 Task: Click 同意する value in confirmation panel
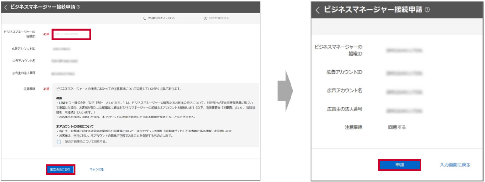[x=397, y=127]
